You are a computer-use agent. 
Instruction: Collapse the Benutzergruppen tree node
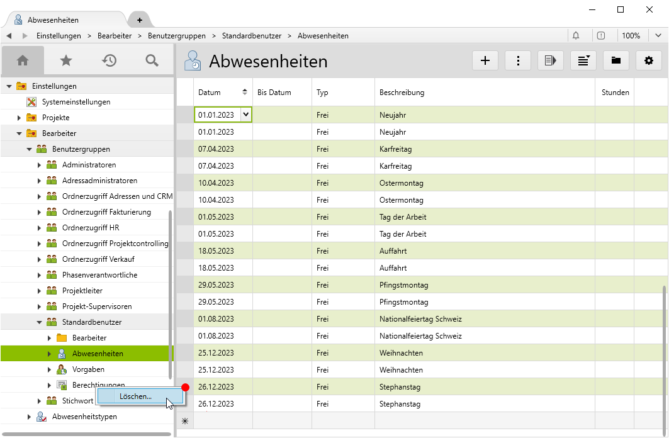(29, 149)
